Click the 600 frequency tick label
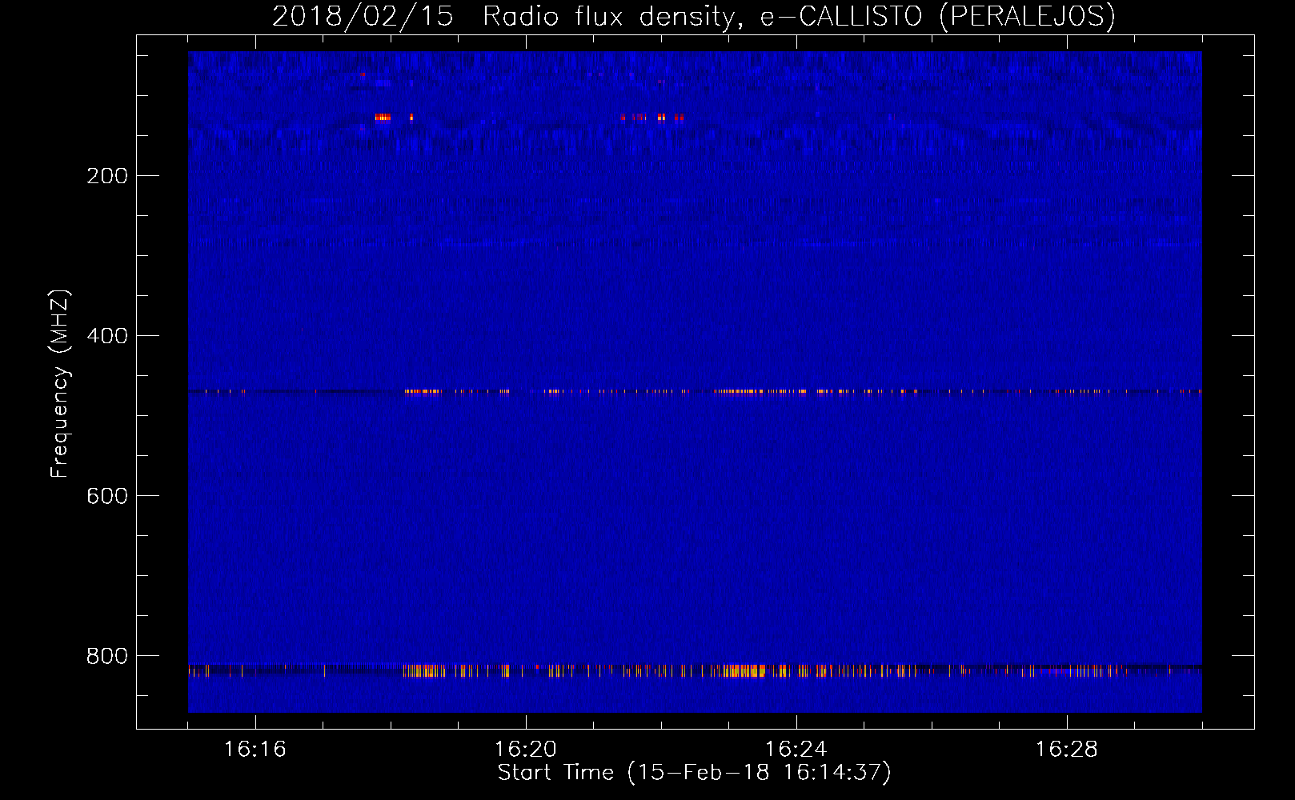The height and width of the screenshot is (800, 1295). pos(107,496)
